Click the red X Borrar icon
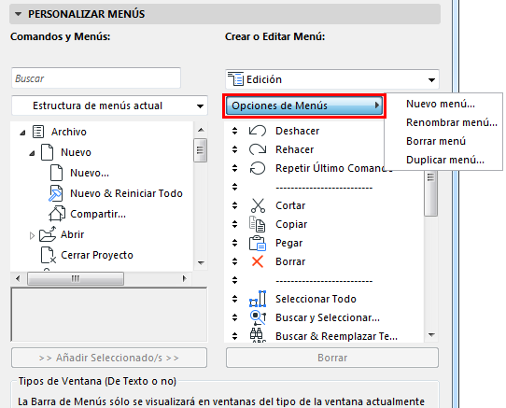The width and height of the screenshot is (506, 408). 258,261
